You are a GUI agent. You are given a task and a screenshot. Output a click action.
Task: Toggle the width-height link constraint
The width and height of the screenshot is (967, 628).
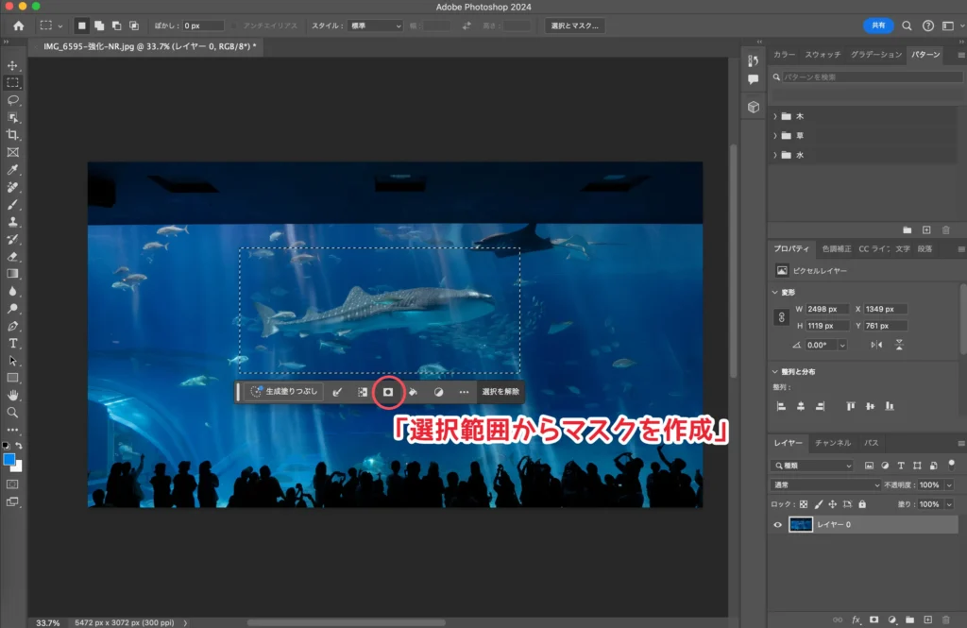pos(781,317)
